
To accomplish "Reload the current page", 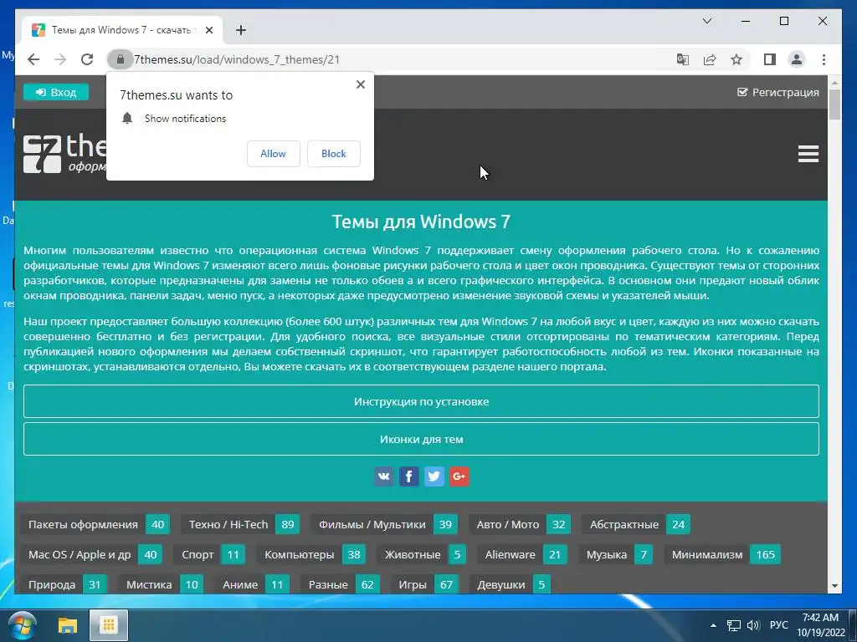I will (87, 59).
